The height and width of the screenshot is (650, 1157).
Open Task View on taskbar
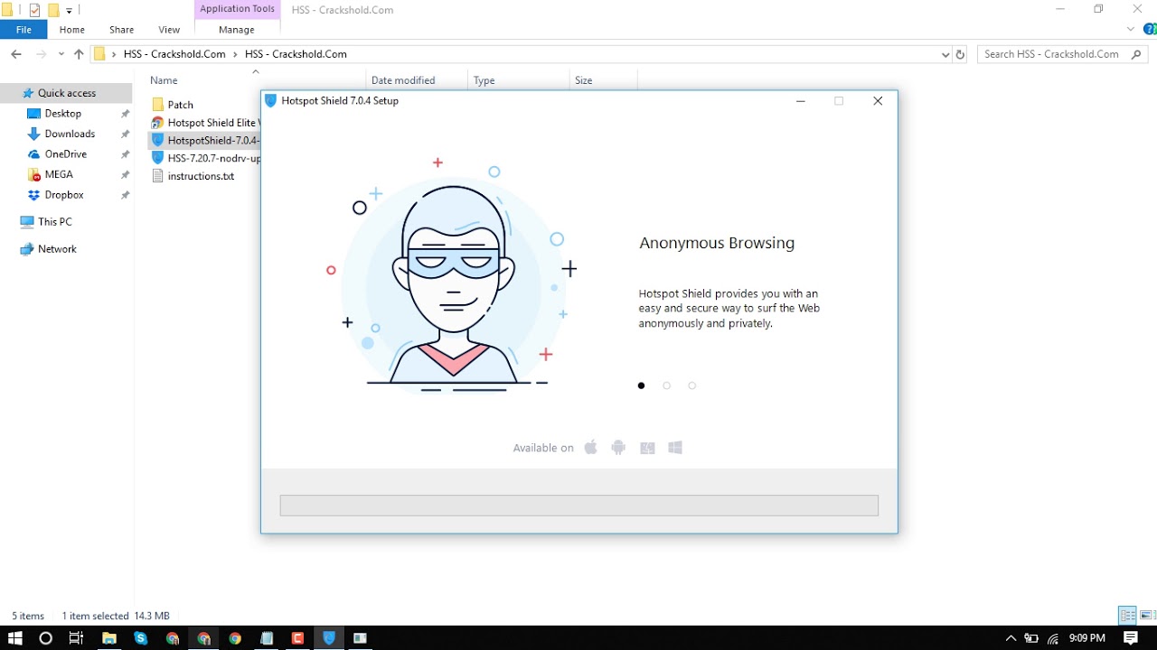[x=77, y=638]
